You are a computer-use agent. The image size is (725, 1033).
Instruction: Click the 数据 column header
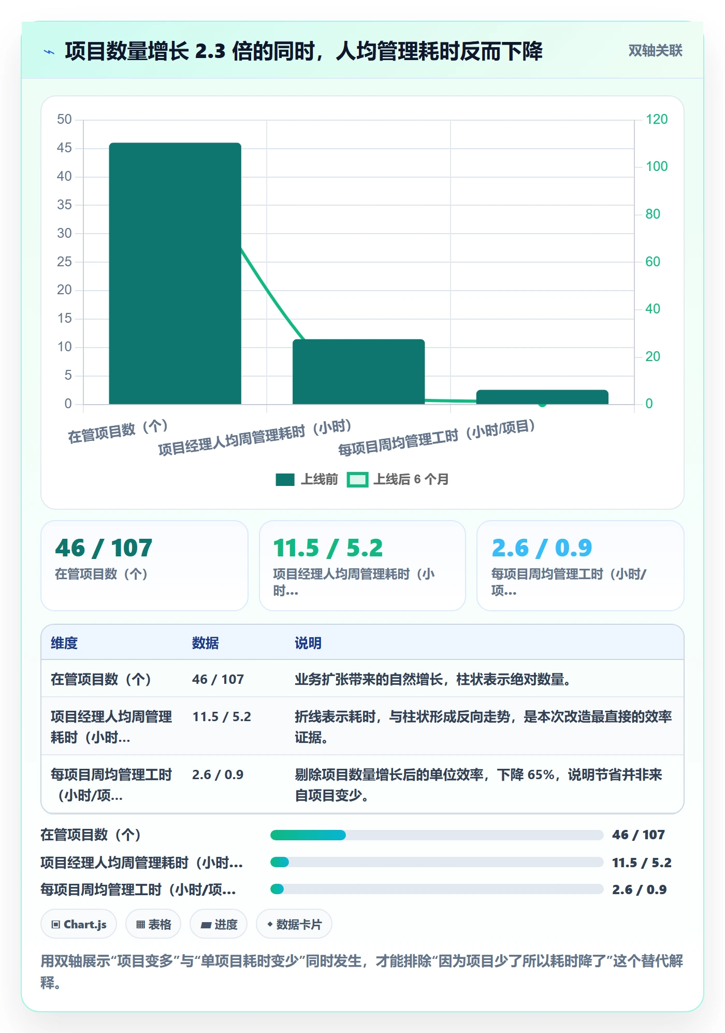[206, 643]
